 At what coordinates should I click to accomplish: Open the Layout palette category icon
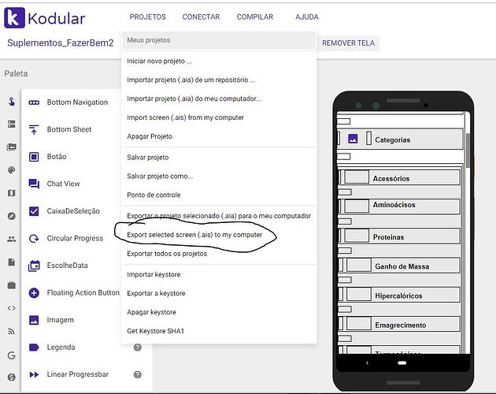click(x=12, y=125)
